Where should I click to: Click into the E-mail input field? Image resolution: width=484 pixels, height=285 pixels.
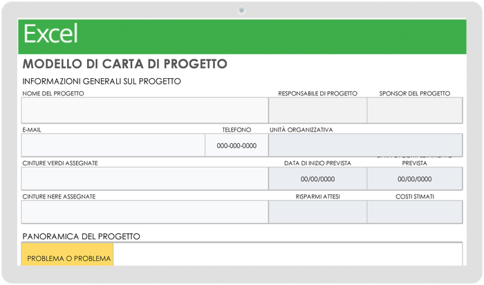point(113,145)
